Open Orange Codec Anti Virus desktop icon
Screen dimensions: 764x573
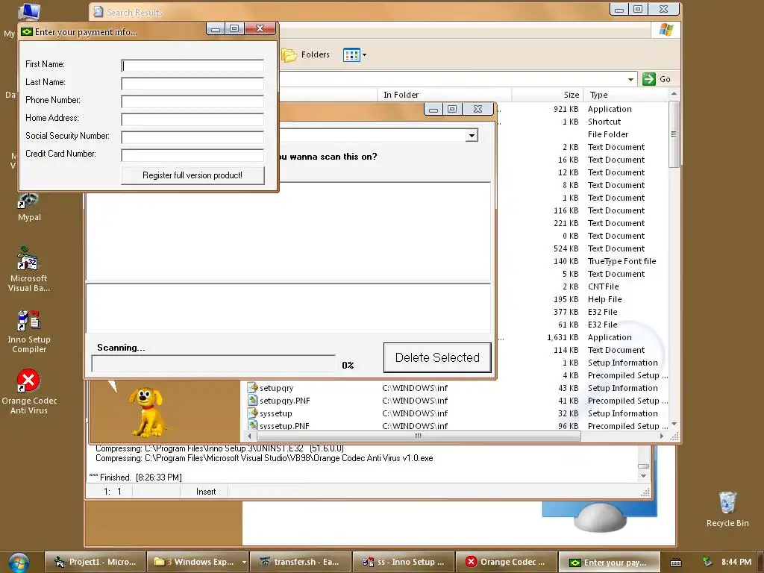click(29, 392)
